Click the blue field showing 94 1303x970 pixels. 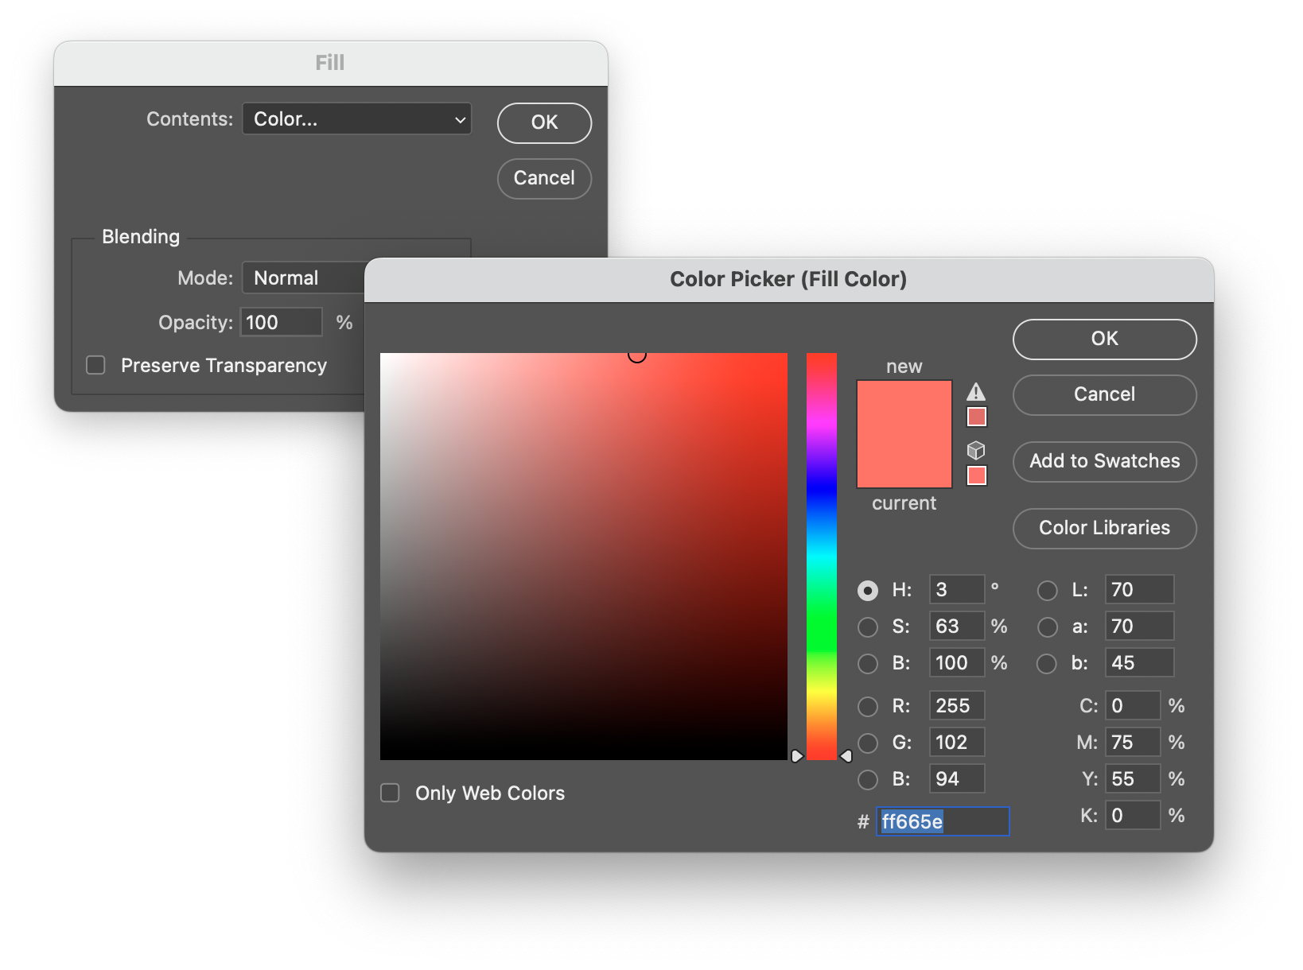pyautogui.click(x=957, y=779)
